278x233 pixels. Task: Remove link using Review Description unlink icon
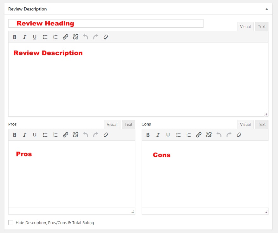point(75,37)
